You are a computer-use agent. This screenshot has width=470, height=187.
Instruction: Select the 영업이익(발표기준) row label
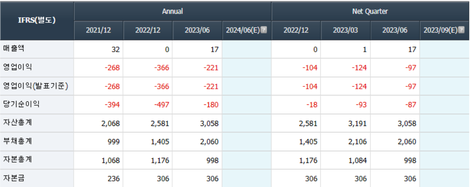pos(35,86)
